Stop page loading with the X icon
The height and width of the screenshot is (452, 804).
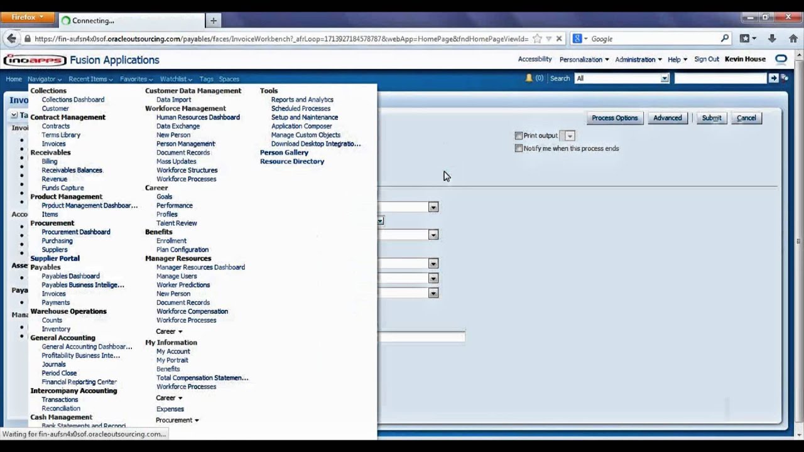click(559, 39)
